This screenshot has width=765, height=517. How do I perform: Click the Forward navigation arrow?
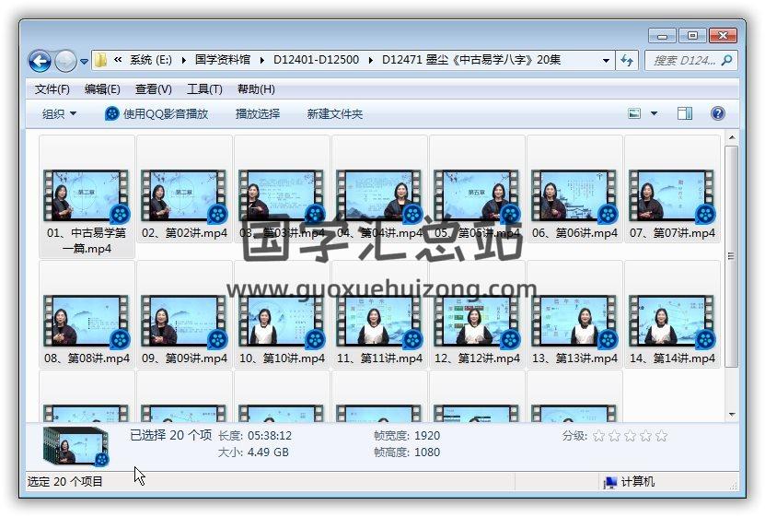[66, 61]
